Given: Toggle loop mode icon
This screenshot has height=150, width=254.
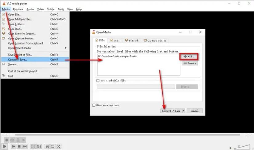Looking at the screenshot, I should pyautogui.click(x=53, y=146).
